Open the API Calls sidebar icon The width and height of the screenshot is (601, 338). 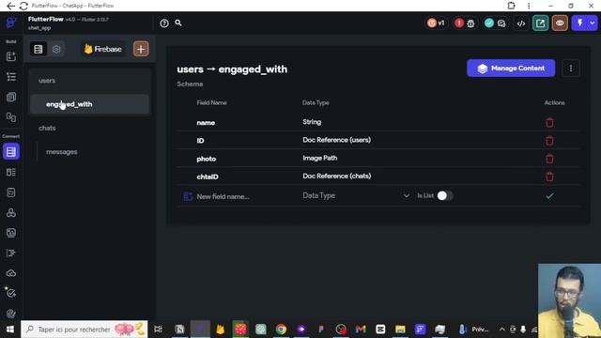point(11,213)
